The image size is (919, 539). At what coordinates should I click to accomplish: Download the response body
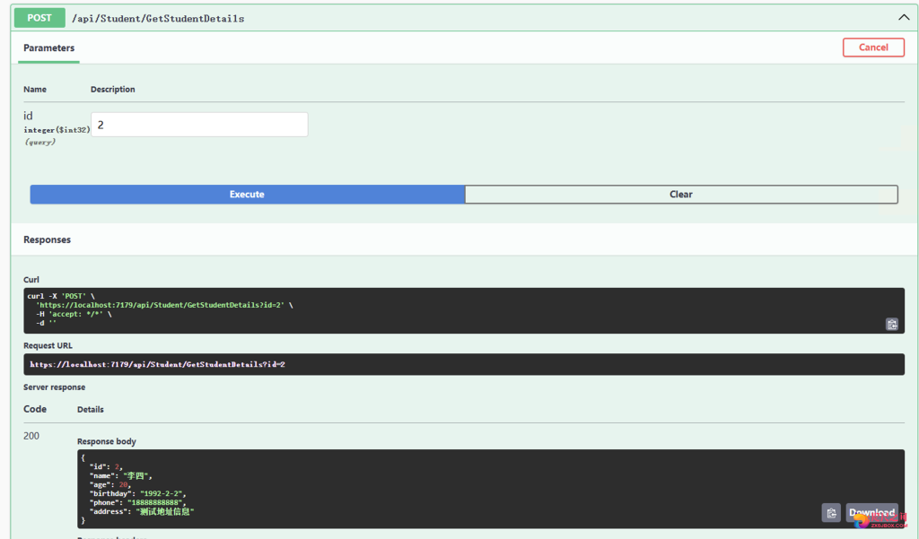coord(871,513)
